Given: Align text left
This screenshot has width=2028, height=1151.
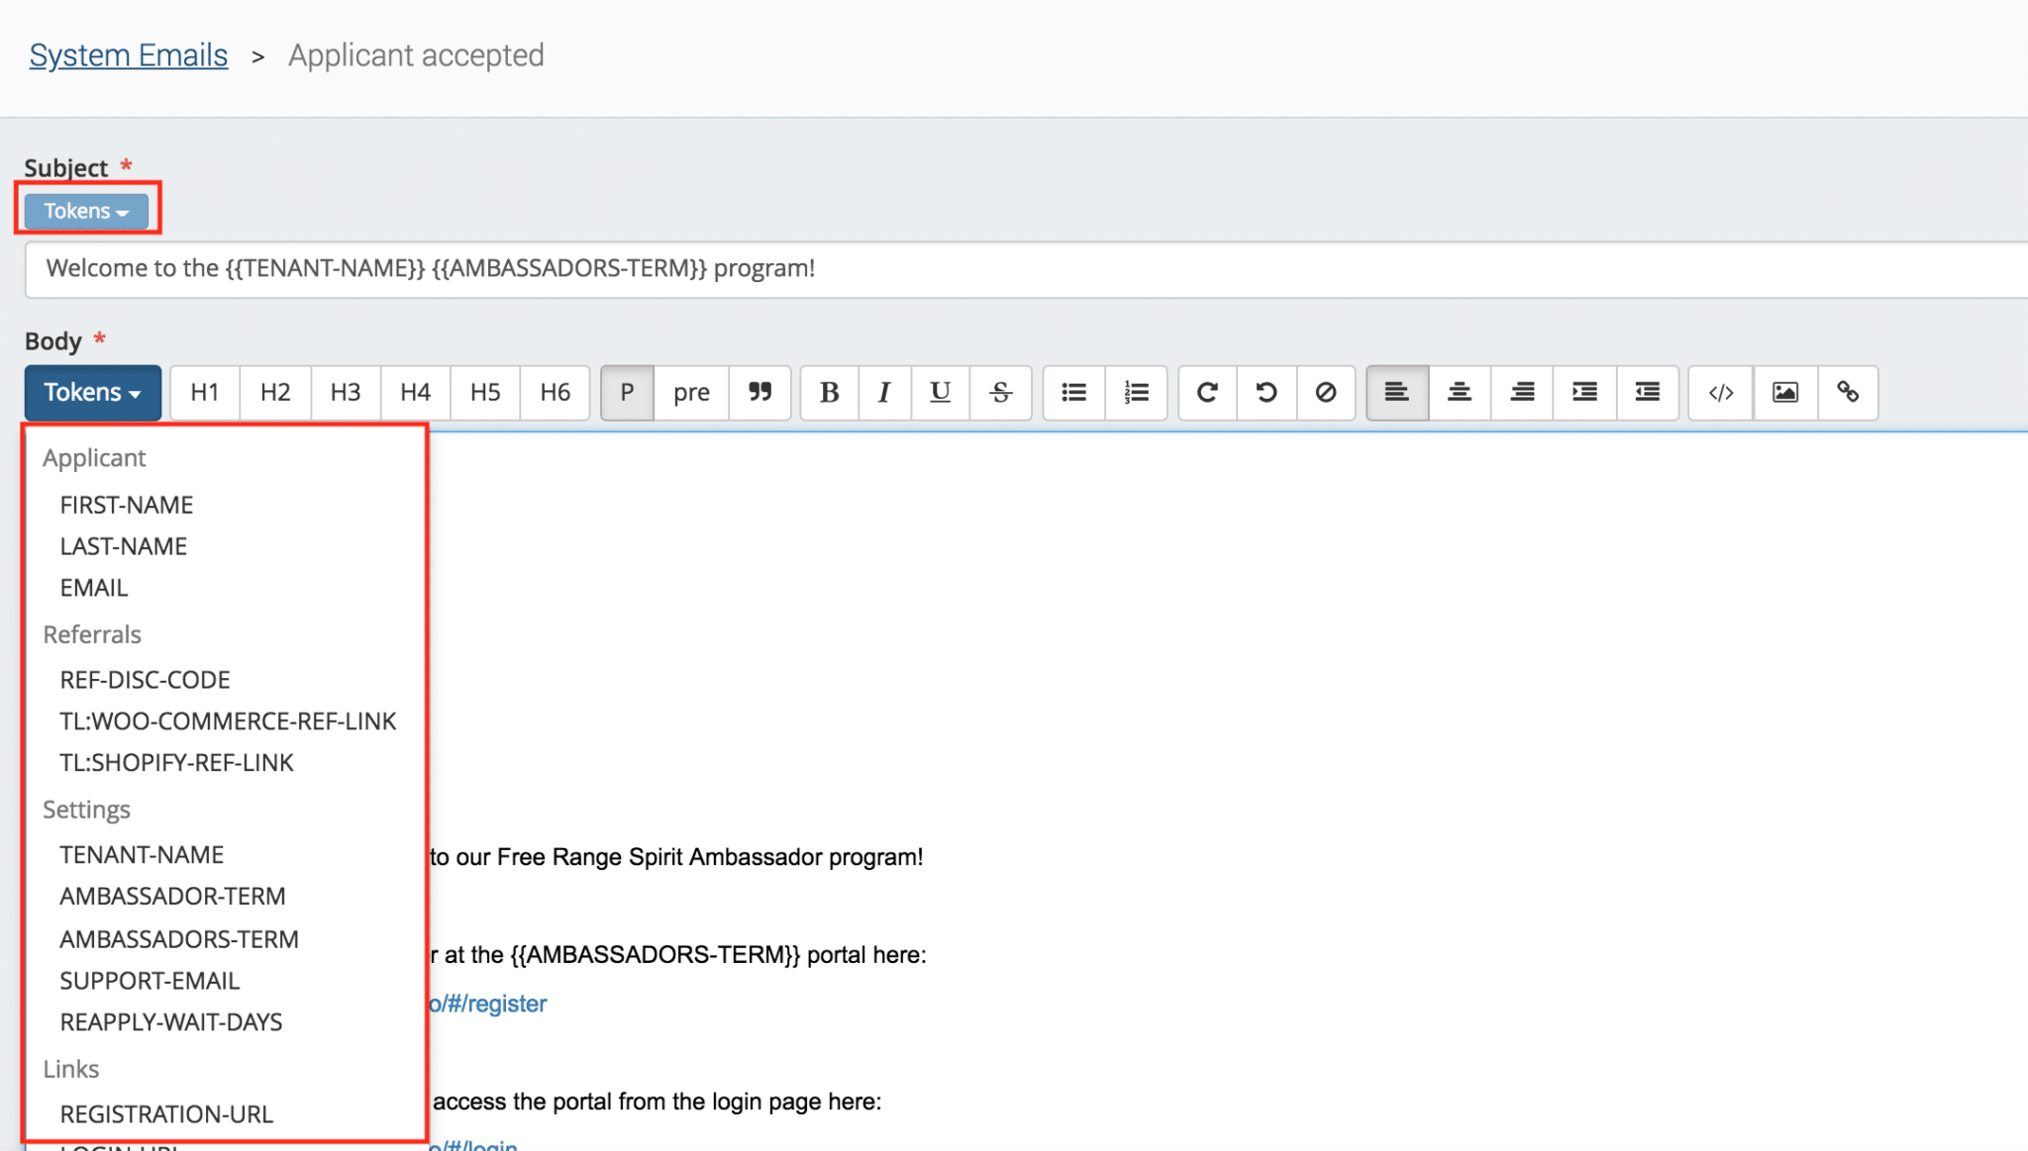Looking at the screenshot, I should 1397,393.
